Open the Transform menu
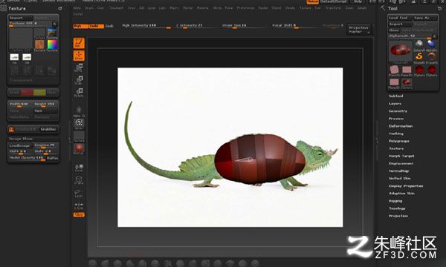The height and width of the screenshot is (267, 446). 333,8
